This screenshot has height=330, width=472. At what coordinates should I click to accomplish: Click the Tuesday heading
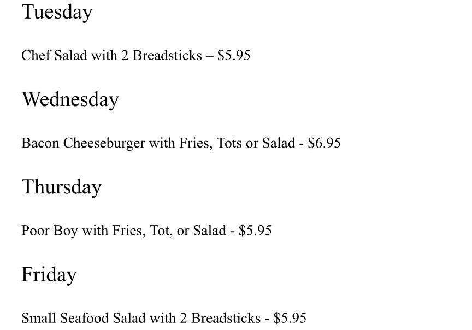[57, 12]
